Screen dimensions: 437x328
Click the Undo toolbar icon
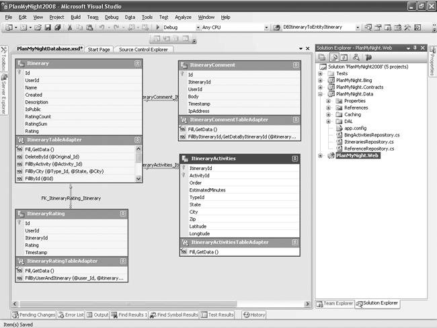click(x=102, y=28)
